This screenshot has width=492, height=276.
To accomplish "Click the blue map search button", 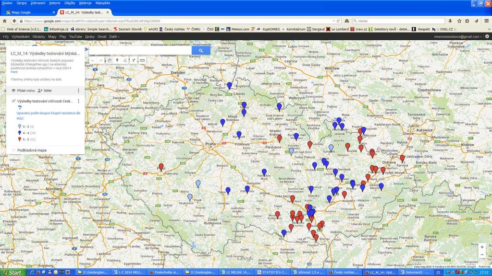I will click(201, 50).
